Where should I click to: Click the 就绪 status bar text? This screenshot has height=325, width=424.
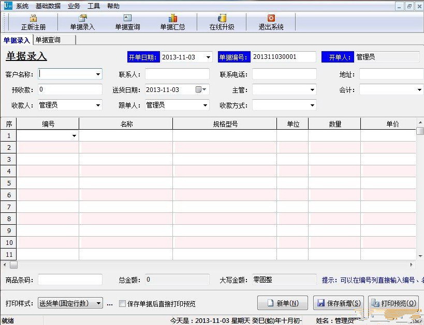(x=8, y=321)
